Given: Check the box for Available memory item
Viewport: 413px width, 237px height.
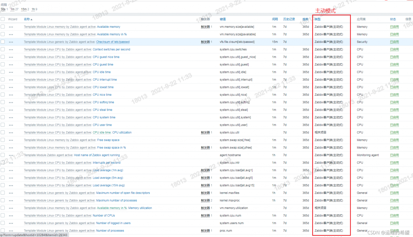Looking at the screenshot, I should pos(3,27).
